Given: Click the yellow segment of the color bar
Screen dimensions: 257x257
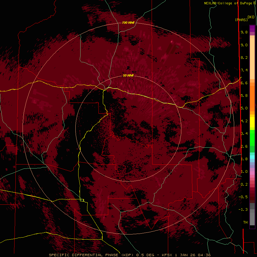Looking at the screenshot, I should [x=252, y=122].
